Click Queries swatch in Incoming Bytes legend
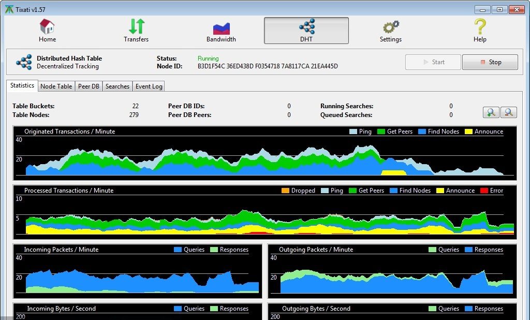Screen dimensions: 530x320 pos(178,309)
